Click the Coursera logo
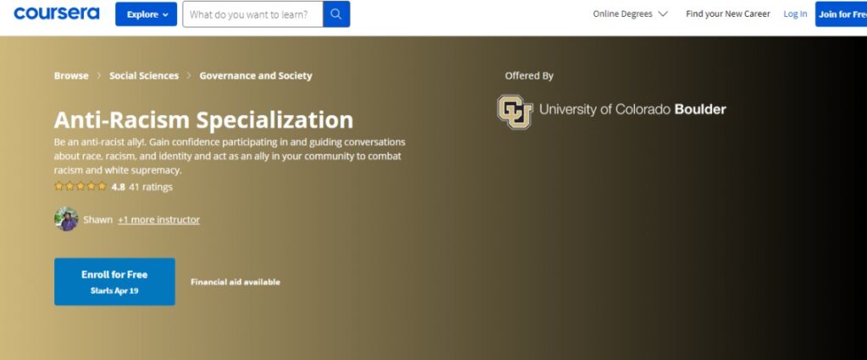 [57, 14]
